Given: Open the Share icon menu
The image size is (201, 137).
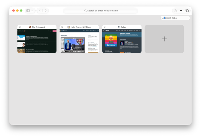Looking at the screenshot, I should pyautogui.click(x=175, y=11).
